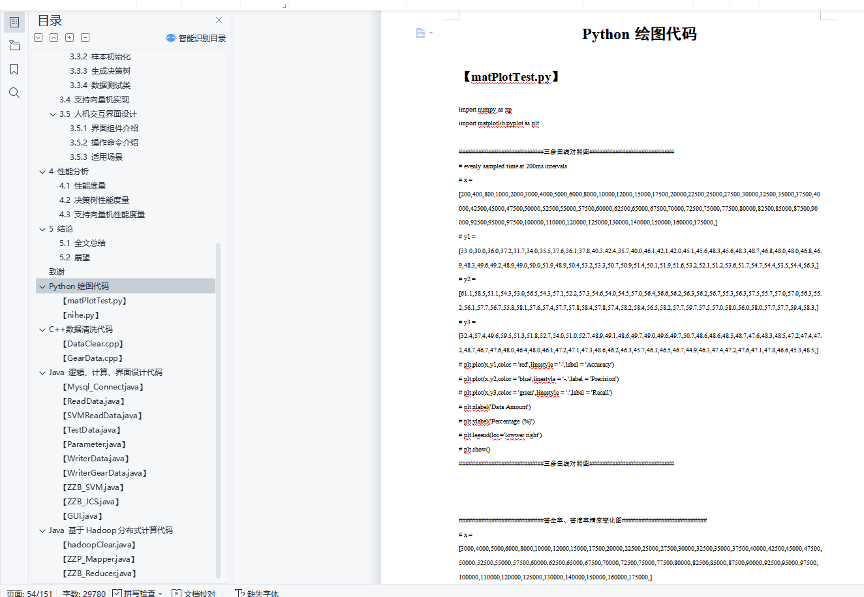Collapse the Java 逻辑、计算、界面设计代码 section

coord(42,373)
